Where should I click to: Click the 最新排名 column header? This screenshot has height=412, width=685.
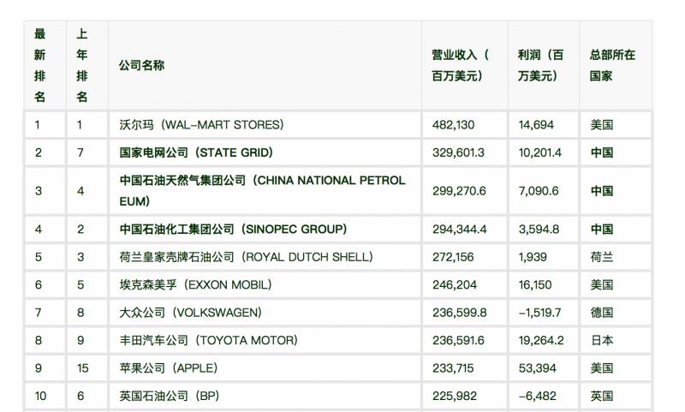40,65
